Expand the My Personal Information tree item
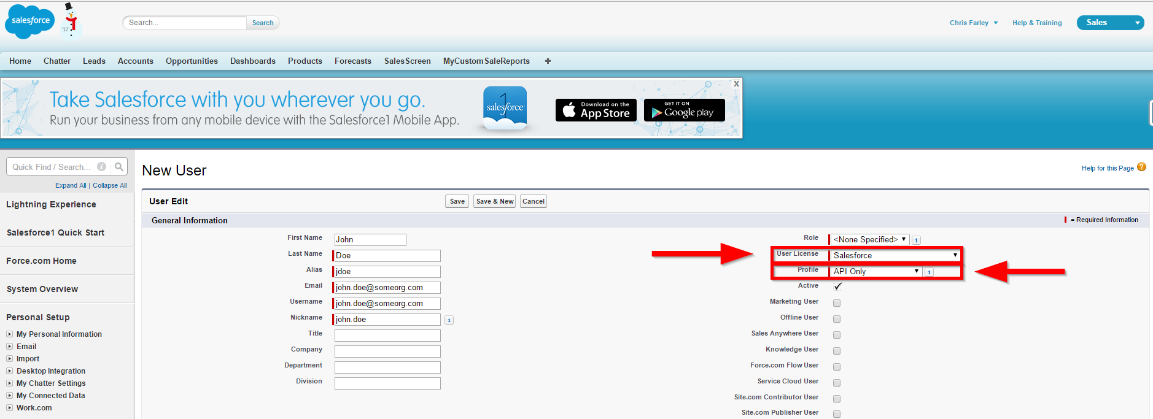This screenshot has width=1153, height=419. [10, 334]
